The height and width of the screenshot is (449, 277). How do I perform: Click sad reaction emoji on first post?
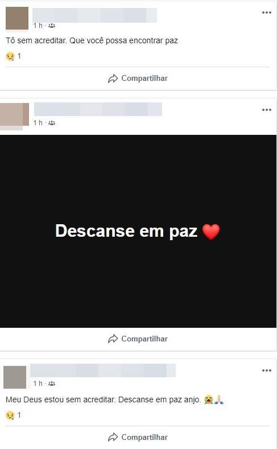[x=10, y=56]
